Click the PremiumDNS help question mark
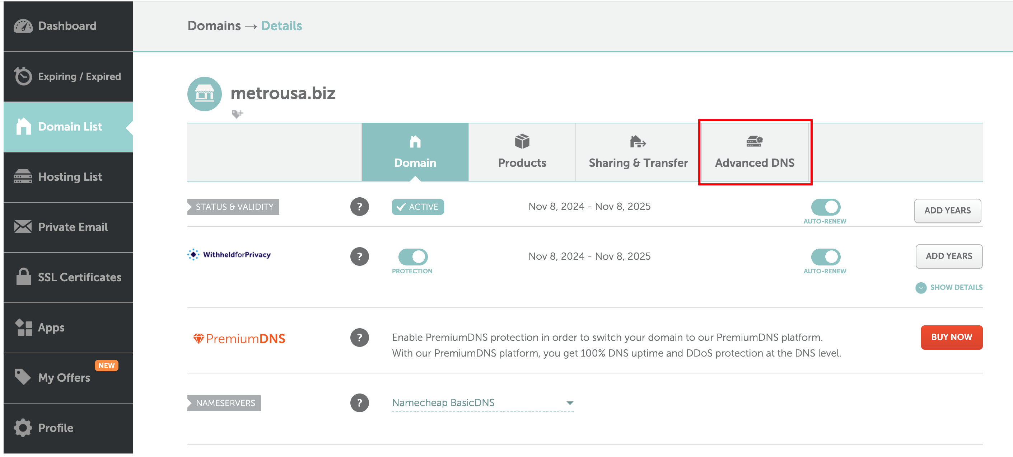Image resolution: width=1013 pixels, height=457 pixels. point(359,338)
